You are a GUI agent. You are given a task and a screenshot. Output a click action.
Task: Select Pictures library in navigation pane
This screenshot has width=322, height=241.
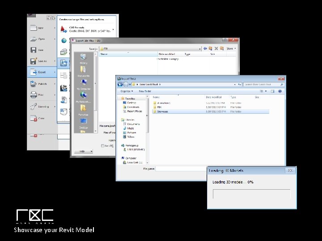point(130,133)
